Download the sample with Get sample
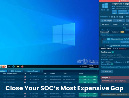Screen dimensions: 129x98 pyautogui.click(x=107, y=21)
